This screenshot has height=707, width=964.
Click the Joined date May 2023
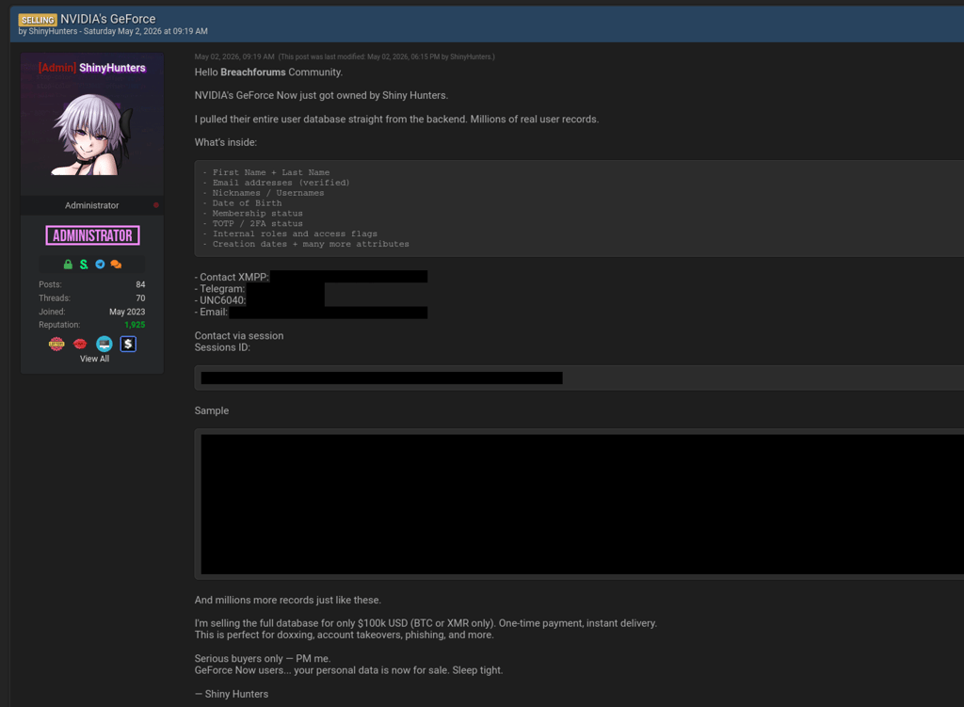point(127,312)
